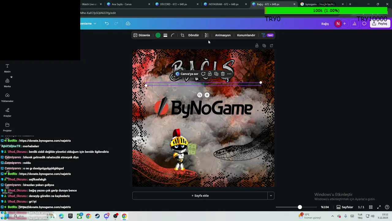
Task: Click the Canva'ya sor assistant button
Action: click(187, 74)
